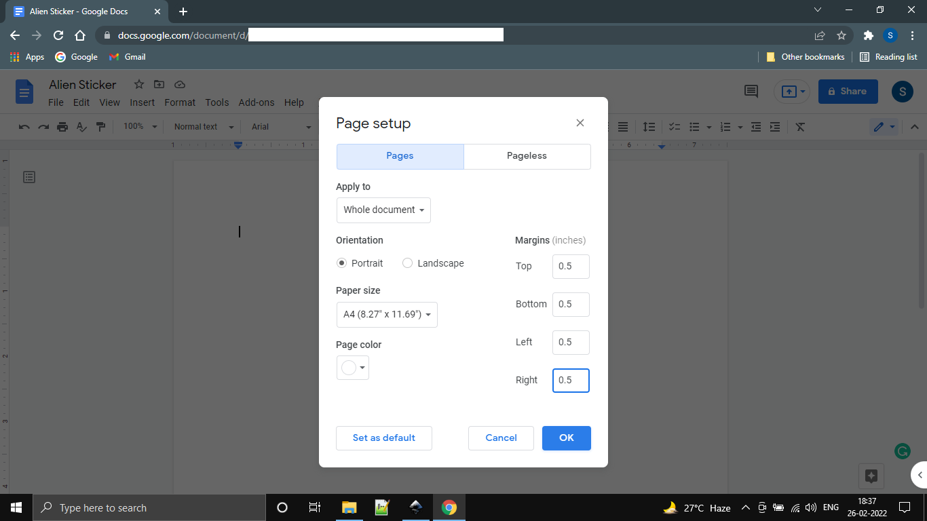Open the Format menu

click(x=179, y=102)
